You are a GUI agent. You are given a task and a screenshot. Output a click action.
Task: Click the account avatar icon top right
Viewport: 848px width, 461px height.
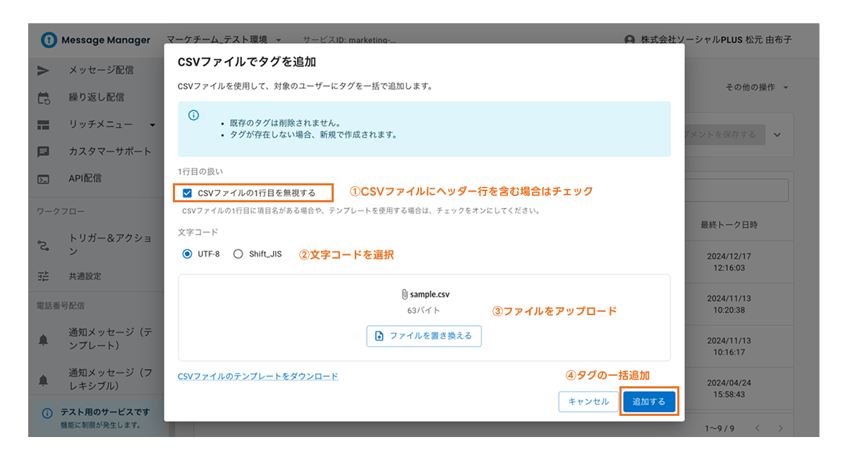[630, 40]
